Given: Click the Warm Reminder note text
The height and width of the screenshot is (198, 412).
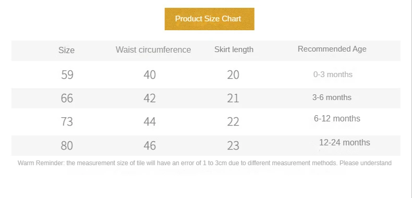Looking at the screenshot, I should pyautogui.click(x=204, y=163).
